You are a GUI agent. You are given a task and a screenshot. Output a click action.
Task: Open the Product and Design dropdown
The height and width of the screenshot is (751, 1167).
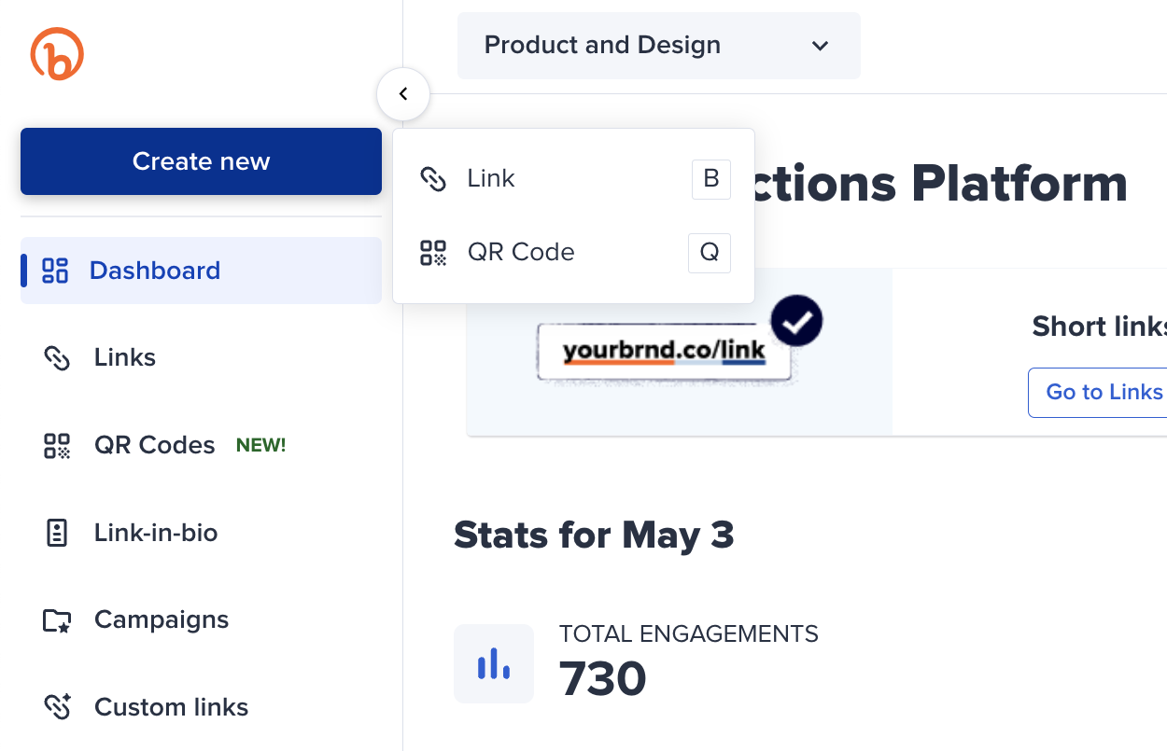[x=658, y=46]
